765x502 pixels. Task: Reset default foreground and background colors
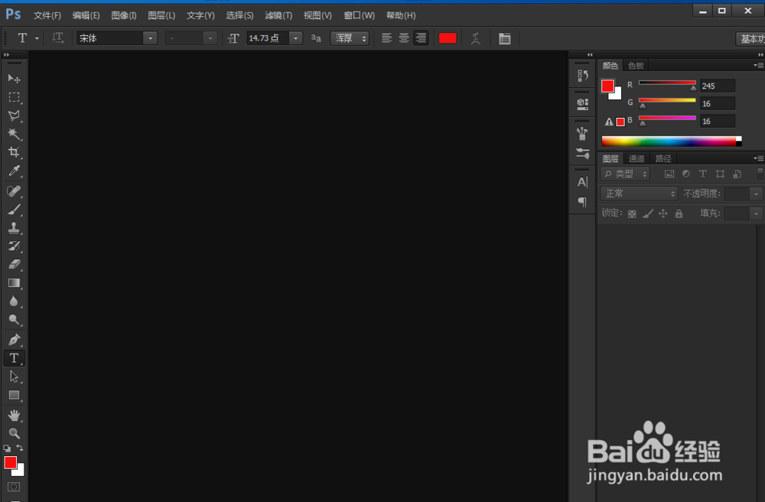[7, 448]
